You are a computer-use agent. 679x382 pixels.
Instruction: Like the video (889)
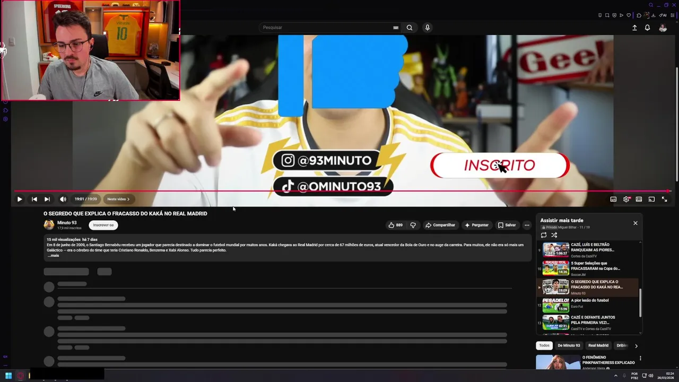click(396, 225)
